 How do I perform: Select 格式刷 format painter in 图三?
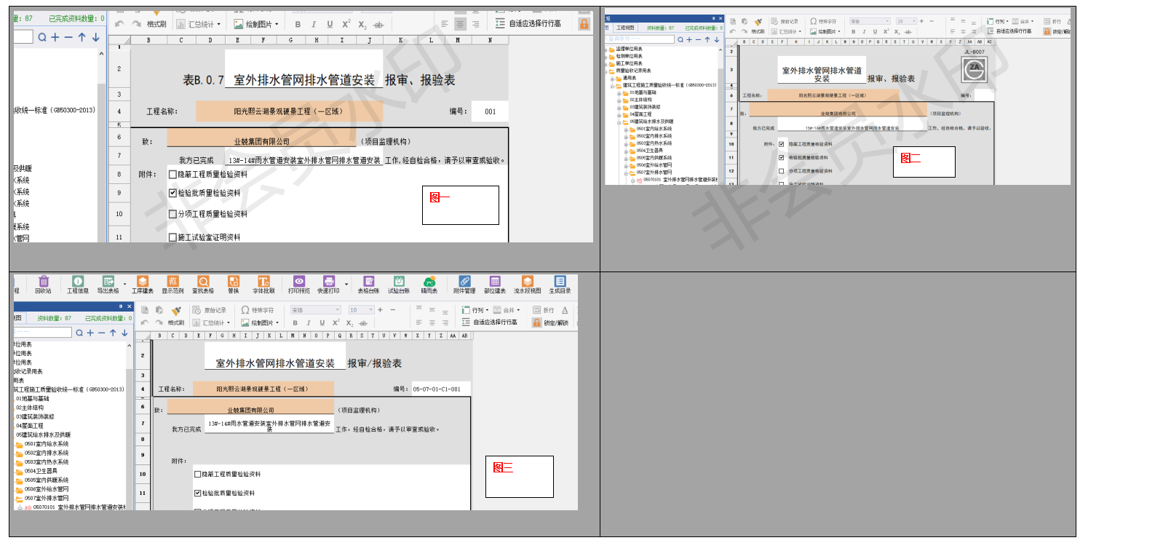175,317
